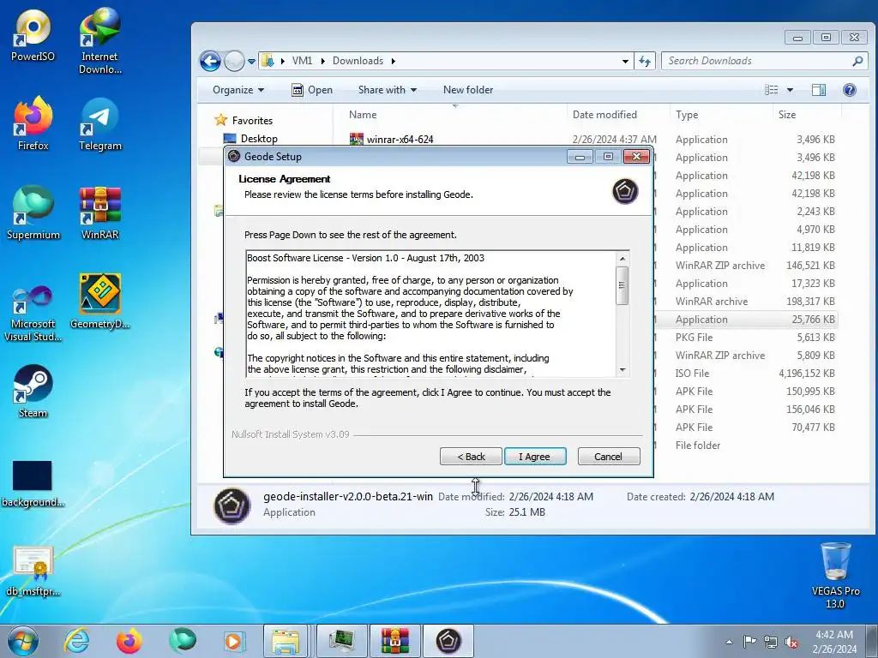Open the PowerISO desktop shortcut
878x658 pixels.
(33, 34)
